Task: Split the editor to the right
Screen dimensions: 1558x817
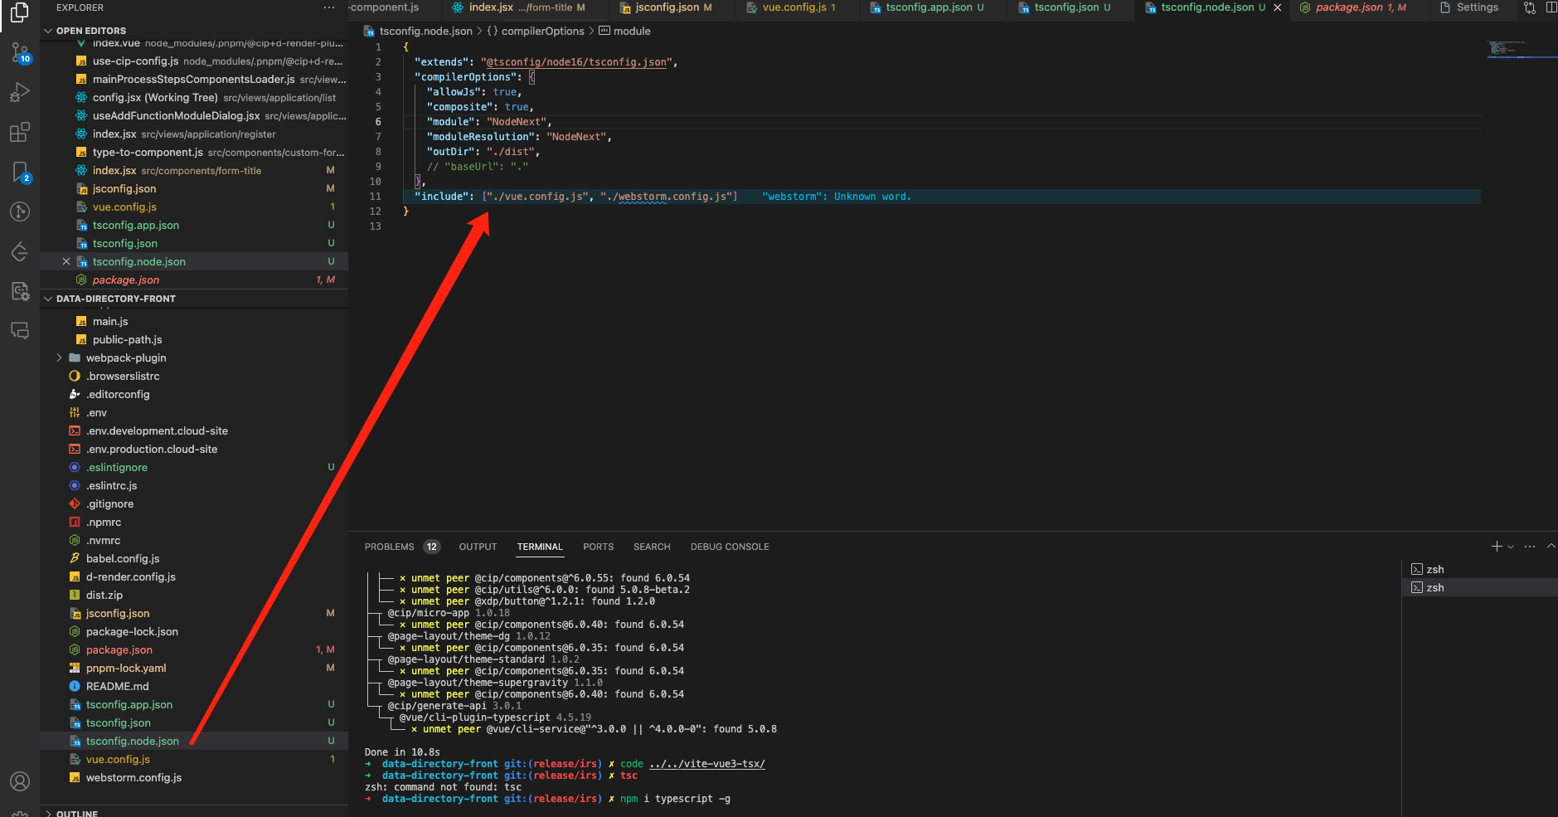Action: pyautogui.click(x=1551, y=7)
